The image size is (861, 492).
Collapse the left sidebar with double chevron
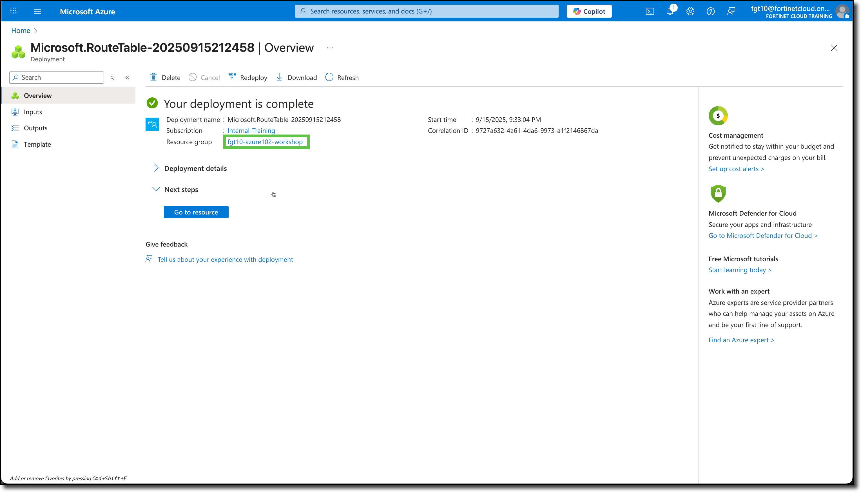click(x=127, y=77)
